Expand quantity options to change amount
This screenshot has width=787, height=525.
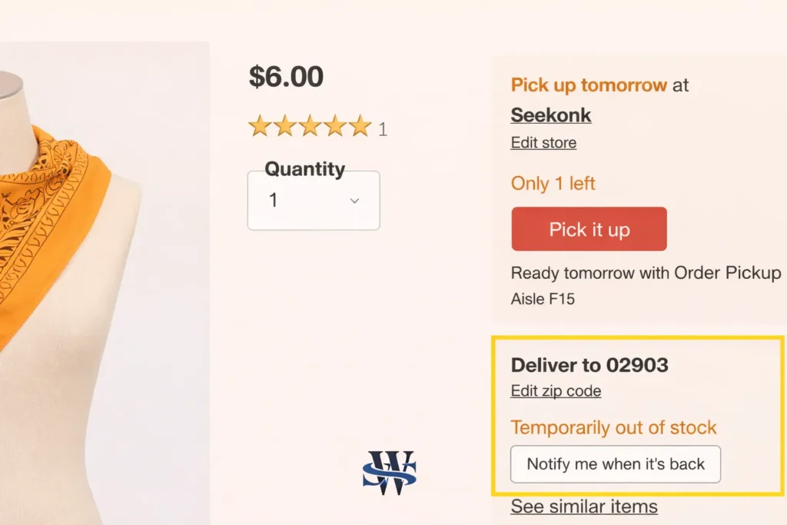pos(314,200)
